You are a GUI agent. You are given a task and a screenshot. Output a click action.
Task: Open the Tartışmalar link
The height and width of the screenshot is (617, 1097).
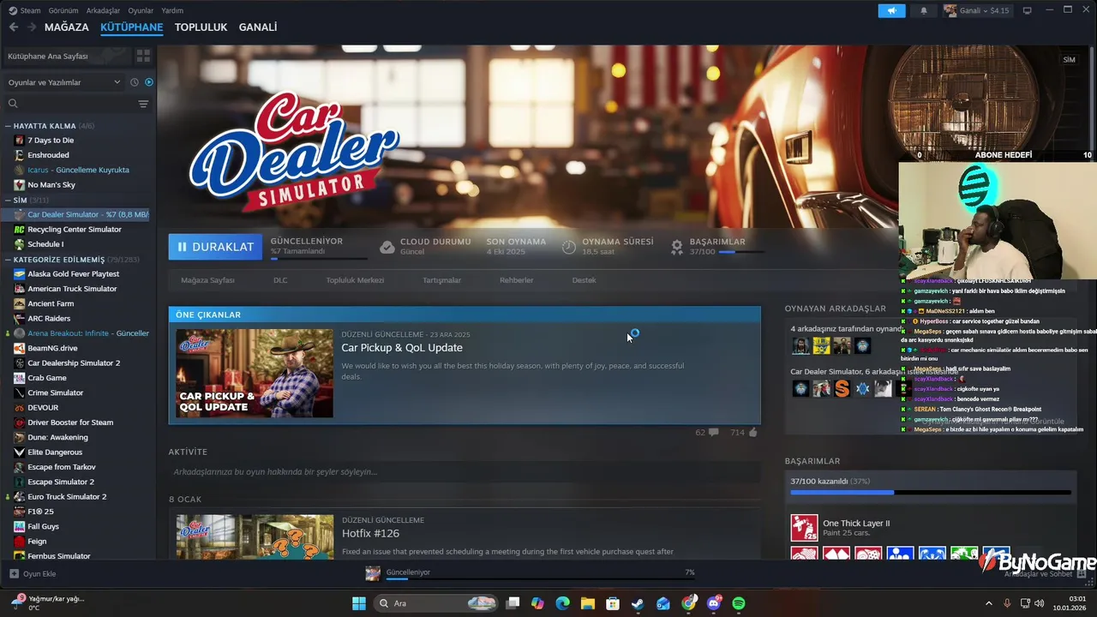(441, 280)
